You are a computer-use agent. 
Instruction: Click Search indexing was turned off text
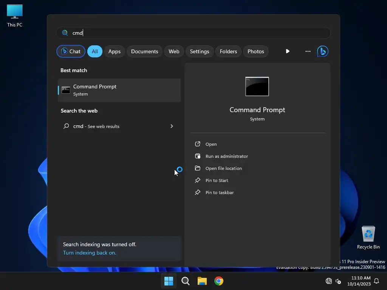(99, 244)
